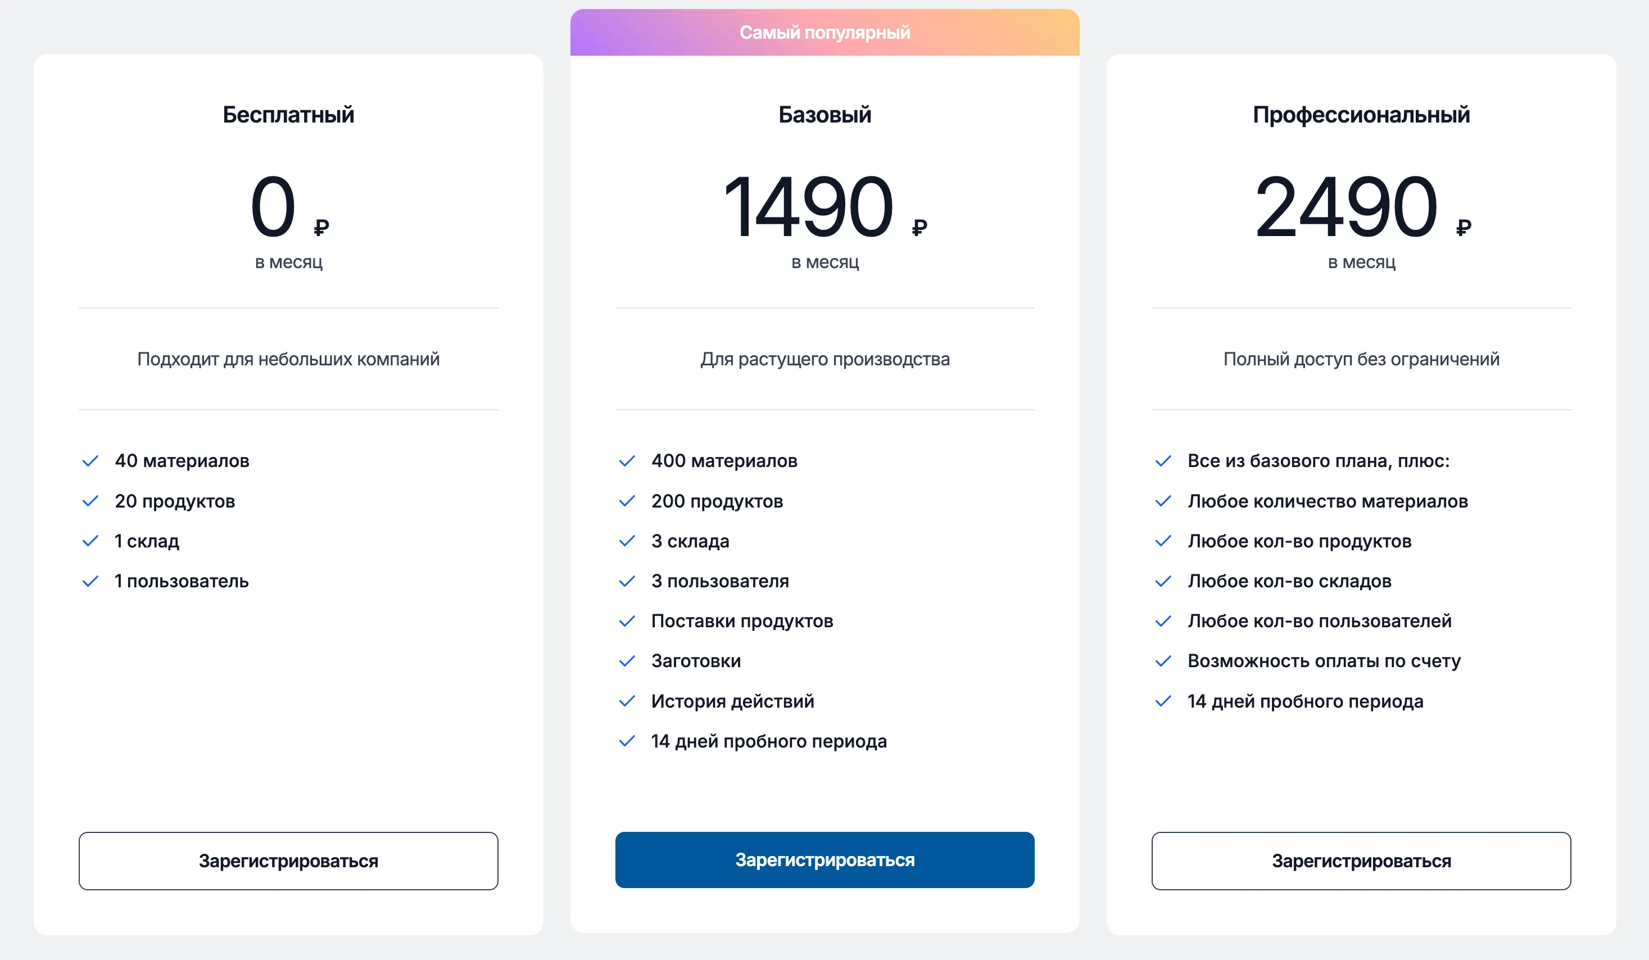Select the checkmark beside «История действий»

click(628, 701)
